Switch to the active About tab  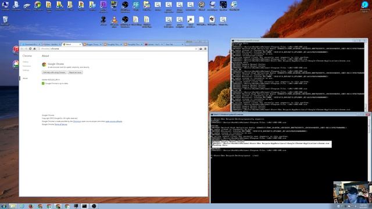71,44
